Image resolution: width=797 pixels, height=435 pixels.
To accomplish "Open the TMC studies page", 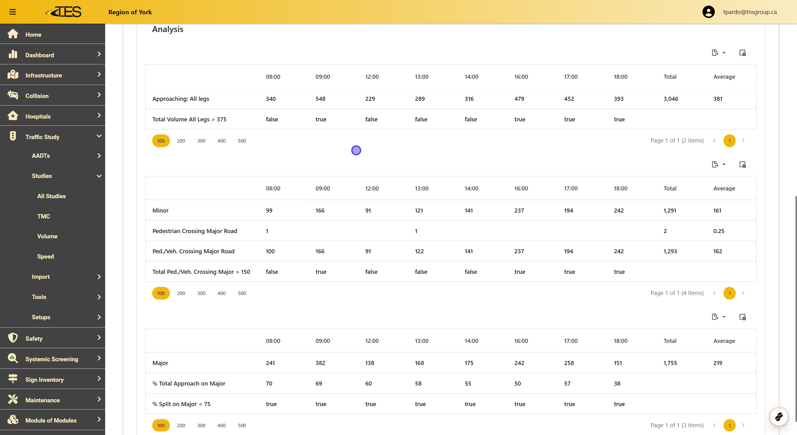I will (x=44, y=216).
